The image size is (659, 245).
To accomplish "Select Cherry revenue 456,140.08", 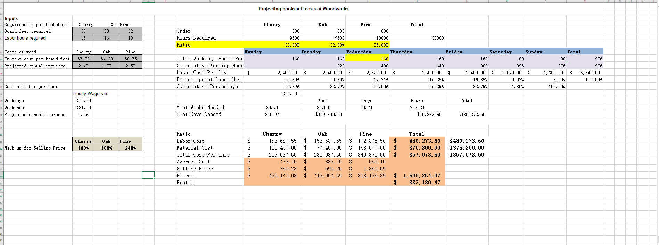I will [x=272, y=176].
